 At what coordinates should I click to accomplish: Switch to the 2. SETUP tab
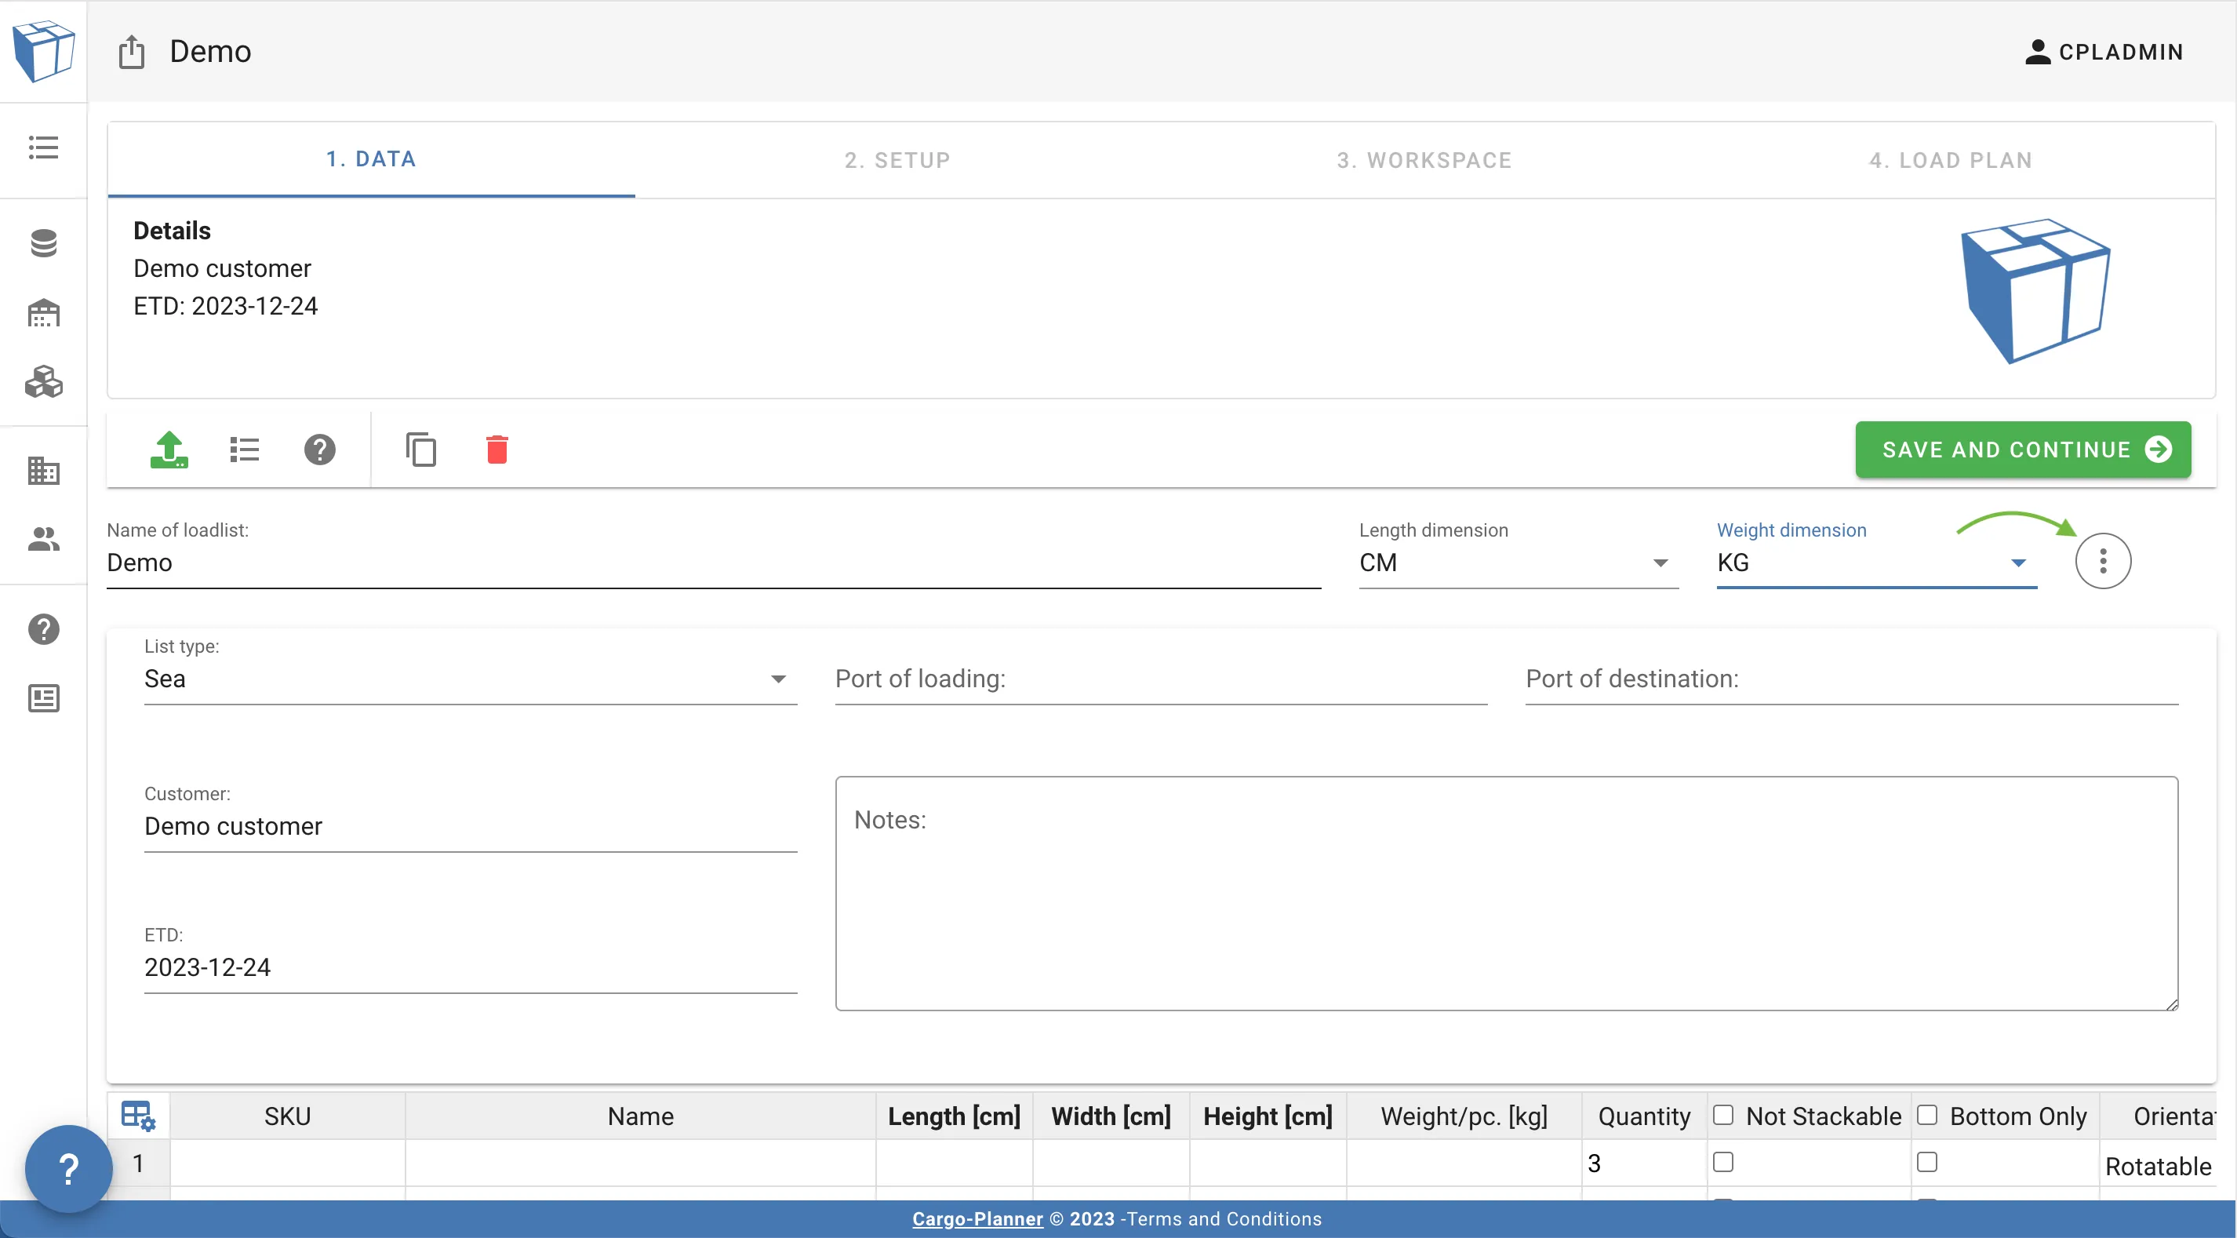[897, 157]
